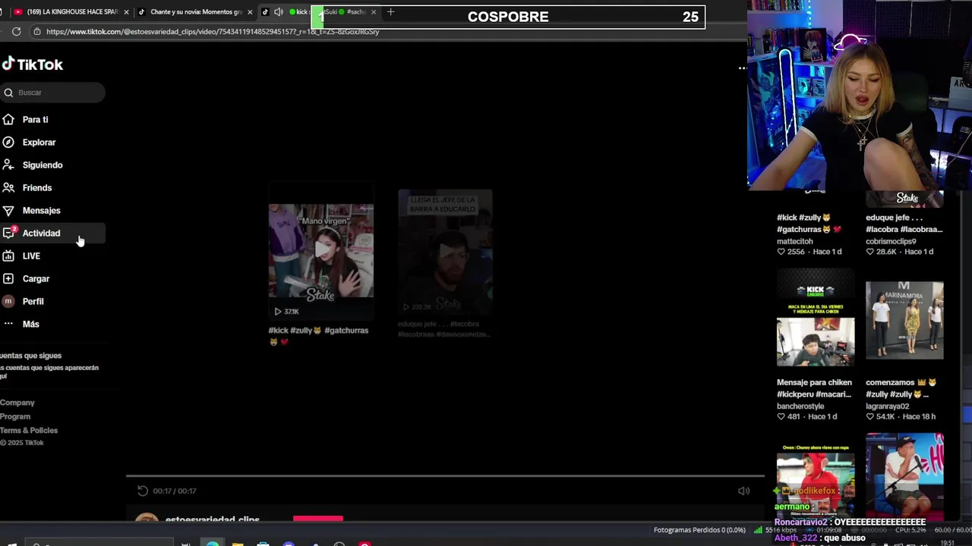The height and width of the screenshot is (546, 972).
Task: Open the bancherostyle channel link
Action: click(x=800, y=406)
